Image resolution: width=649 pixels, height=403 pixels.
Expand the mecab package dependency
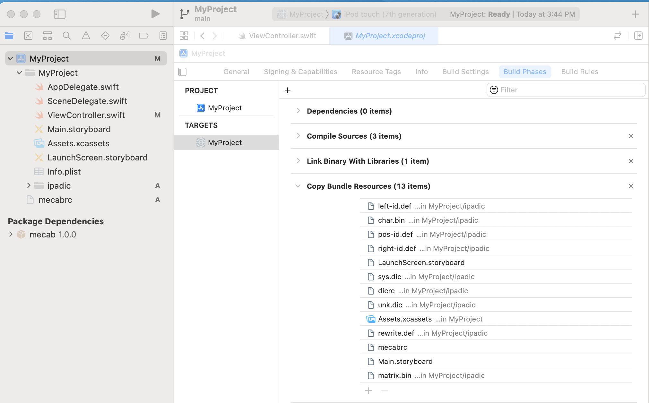[10, 234]
